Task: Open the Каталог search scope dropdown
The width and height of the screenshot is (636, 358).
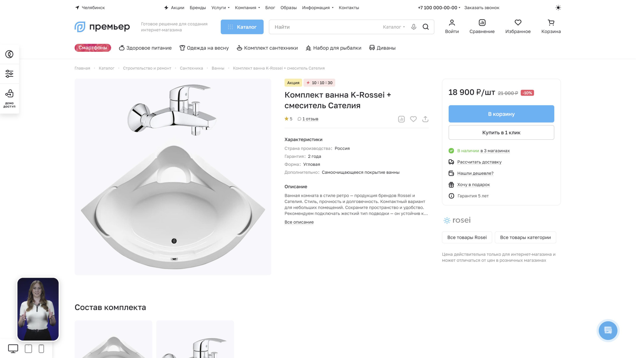Action: [394, 27]
